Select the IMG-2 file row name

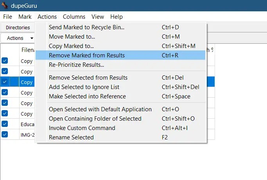coord(27,135)
